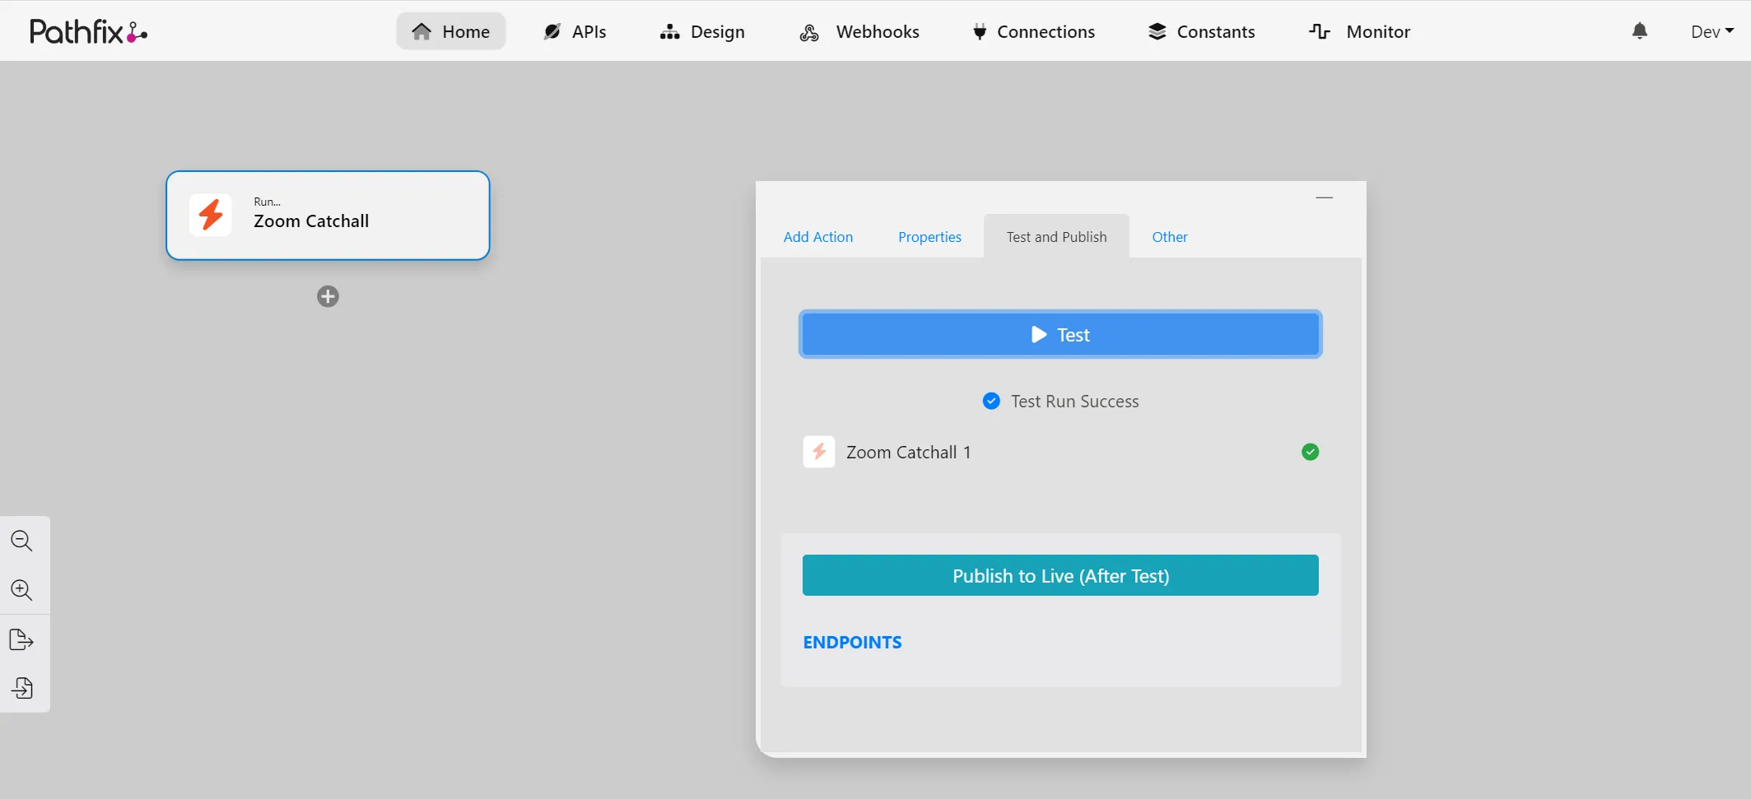Import a workflow file

coord(21,688)
